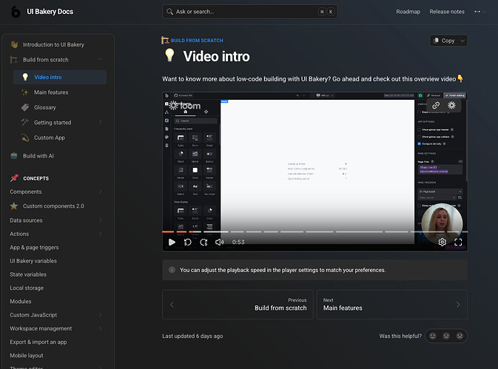Image resolution: width=498 pixels, height=369 pixels.
Task: Open Release notes from the top navigation
Action: pyautogui.click(x=447, y=12)
